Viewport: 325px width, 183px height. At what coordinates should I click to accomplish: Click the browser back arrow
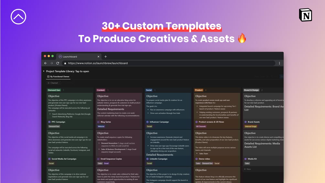[x=46, y=63]
